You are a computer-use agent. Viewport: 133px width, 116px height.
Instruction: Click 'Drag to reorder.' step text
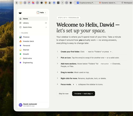pos(67,72)
